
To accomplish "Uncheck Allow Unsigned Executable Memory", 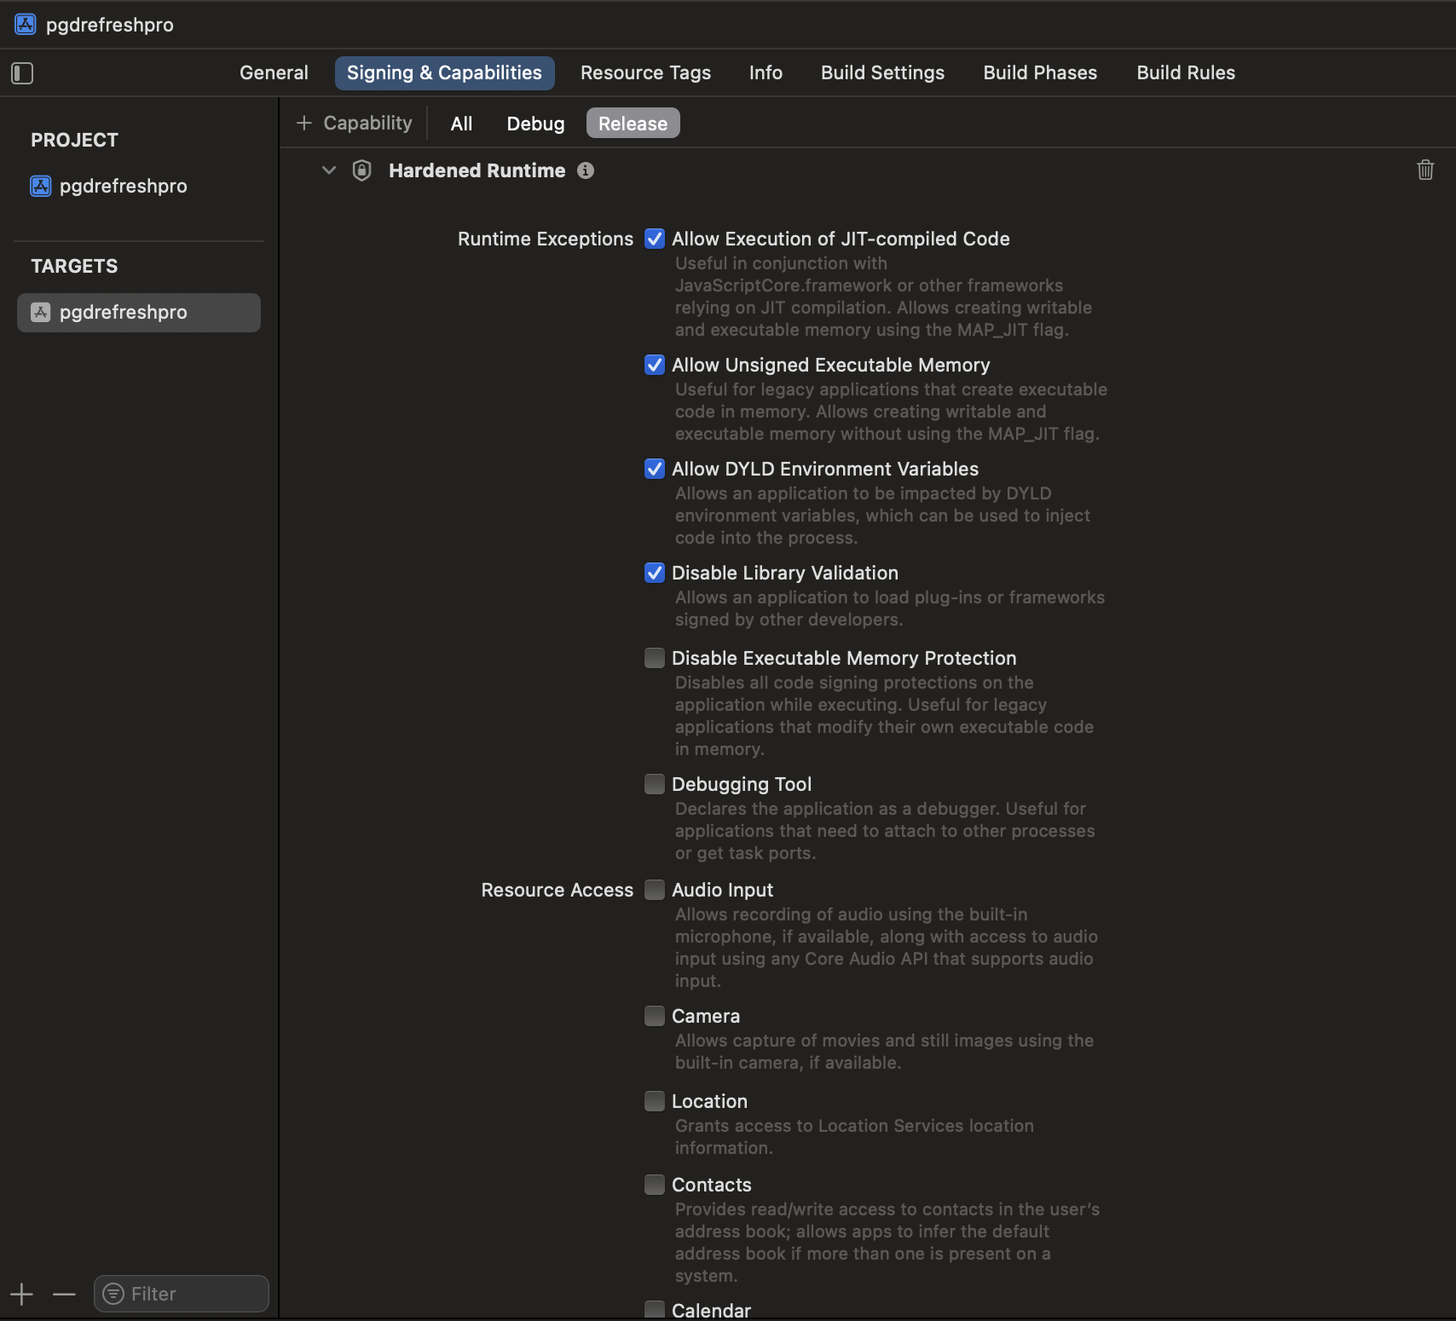I will (x=655, y=365).
